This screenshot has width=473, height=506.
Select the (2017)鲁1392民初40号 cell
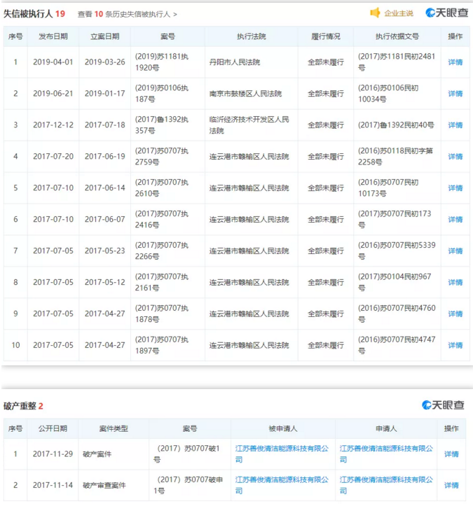click(x=396, y=125)
